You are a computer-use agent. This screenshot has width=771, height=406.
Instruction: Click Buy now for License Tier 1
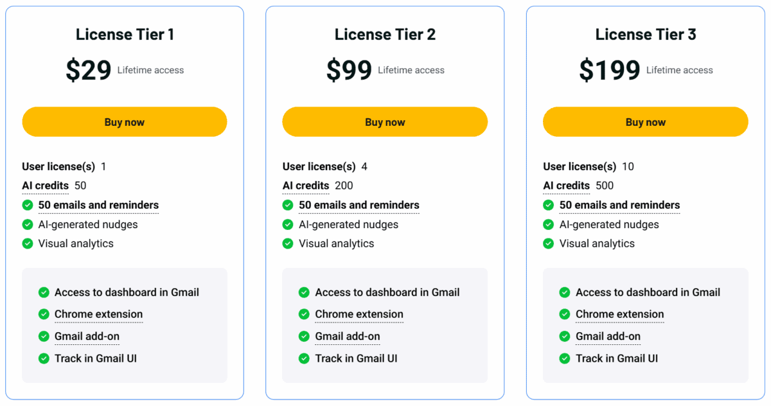[x=125, y=122]
